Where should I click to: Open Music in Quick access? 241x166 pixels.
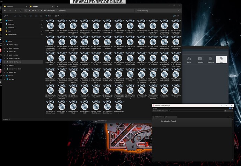pyautogui.click(x=9, y=31)
